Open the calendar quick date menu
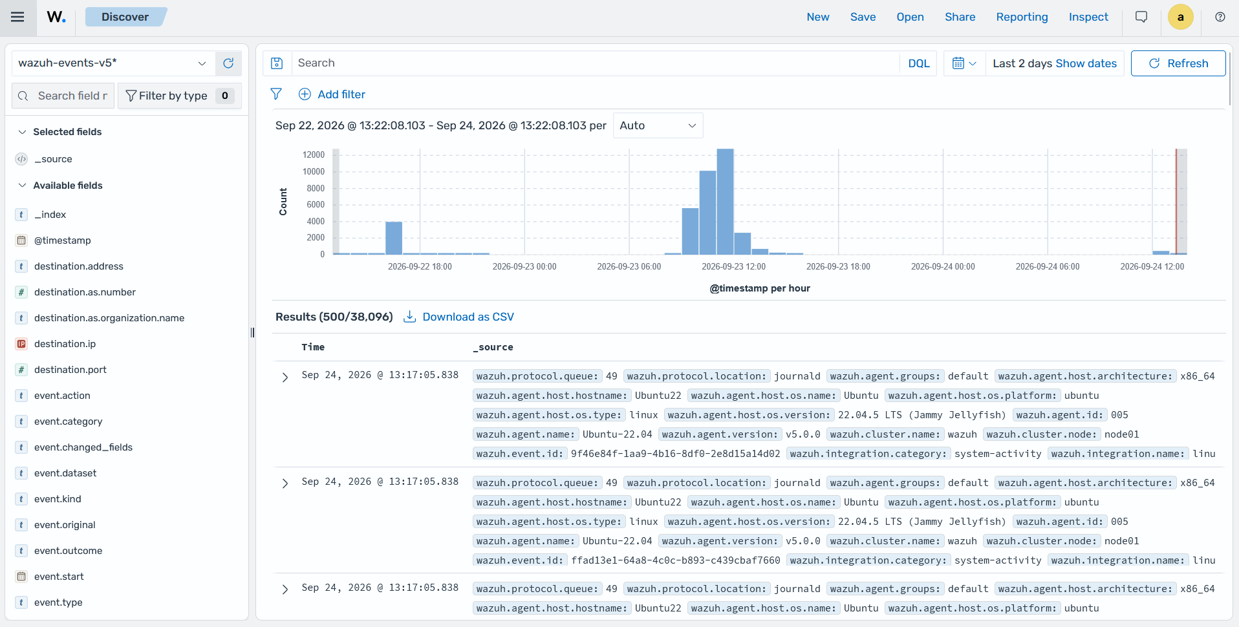This screenshot has height=627, width=1239. pos(964,63)
